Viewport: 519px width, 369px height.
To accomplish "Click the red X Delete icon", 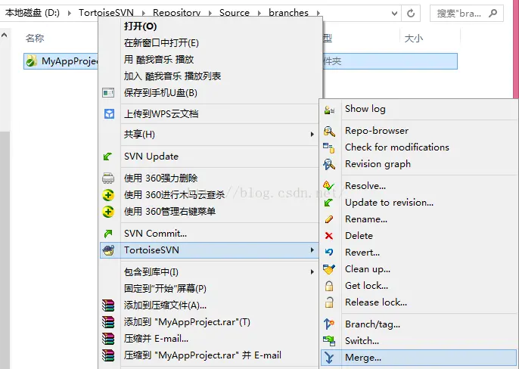I will (328, 236).
